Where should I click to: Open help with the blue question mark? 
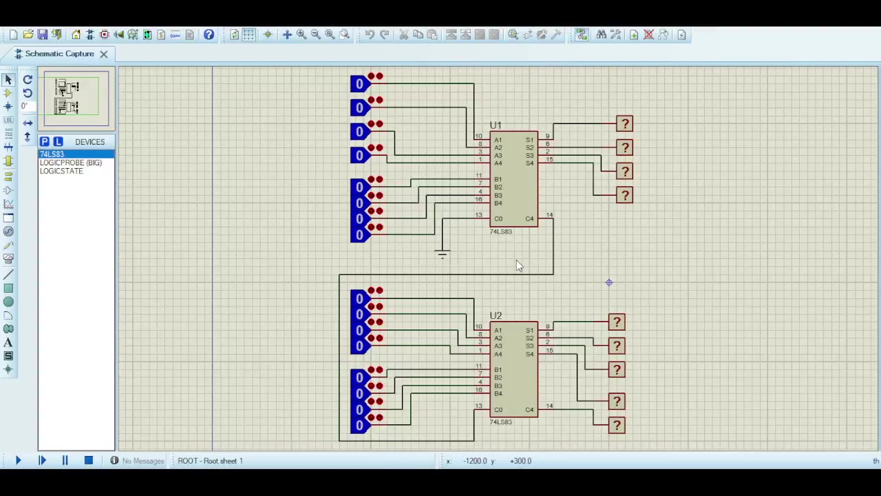(209, 34)
